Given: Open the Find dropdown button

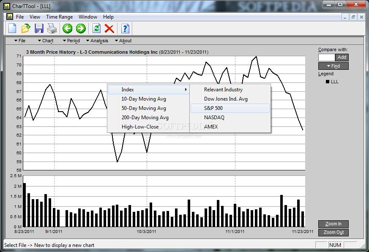Looking at the screenshot, I should (x=333, y=66).
